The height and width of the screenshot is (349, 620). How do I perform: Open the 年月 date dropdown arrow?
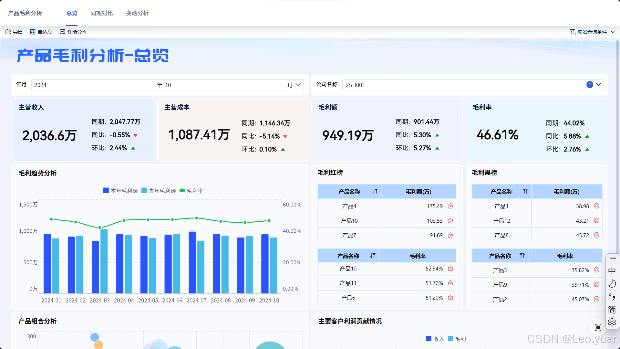298,85
